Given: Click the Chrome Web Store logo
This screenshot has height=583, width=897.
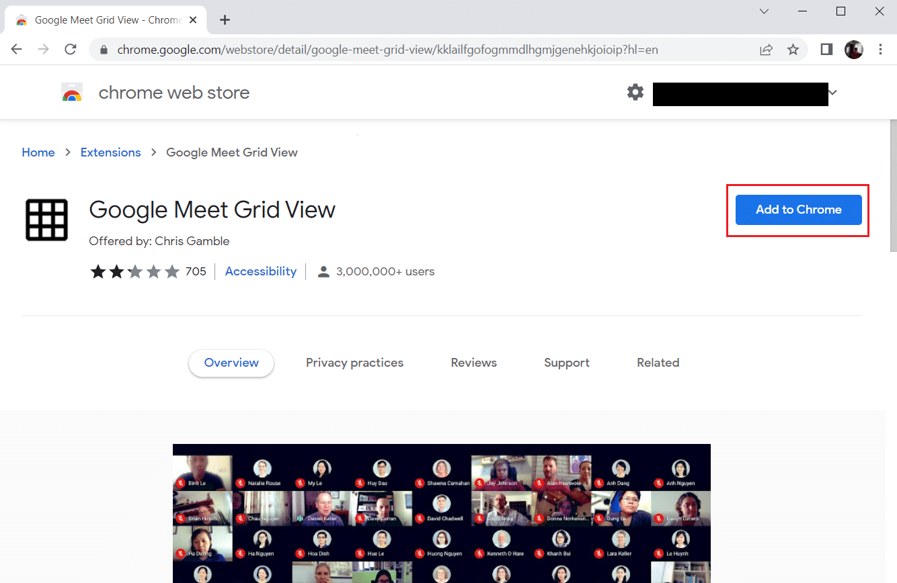Looking at the screenshot, I should [72, 93].
